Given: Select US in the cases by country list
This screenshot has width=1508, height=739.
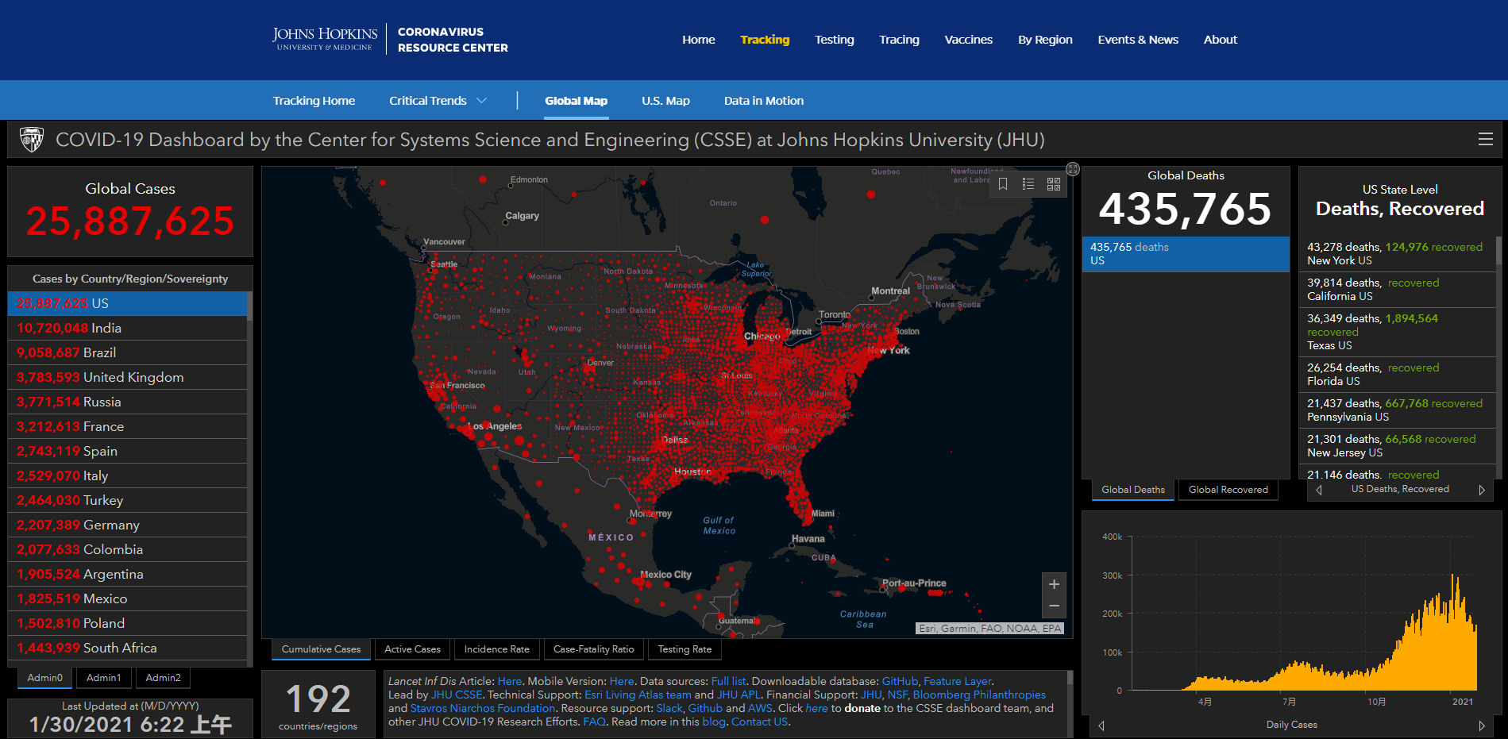Looking at the screenshot, I should pos(127,303).
